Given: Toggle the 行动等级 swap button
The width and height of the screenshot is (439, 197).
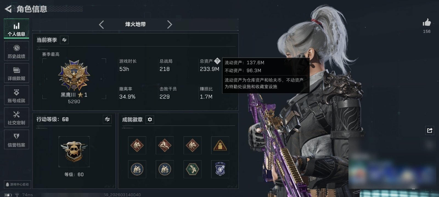Looking at the screenshot, I should click(x=107, y=119).
